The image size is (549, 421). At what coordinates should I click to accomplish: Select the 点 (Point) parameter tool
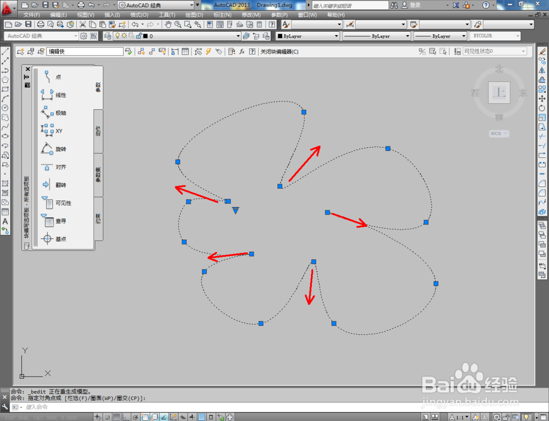[x=53, y=77]
